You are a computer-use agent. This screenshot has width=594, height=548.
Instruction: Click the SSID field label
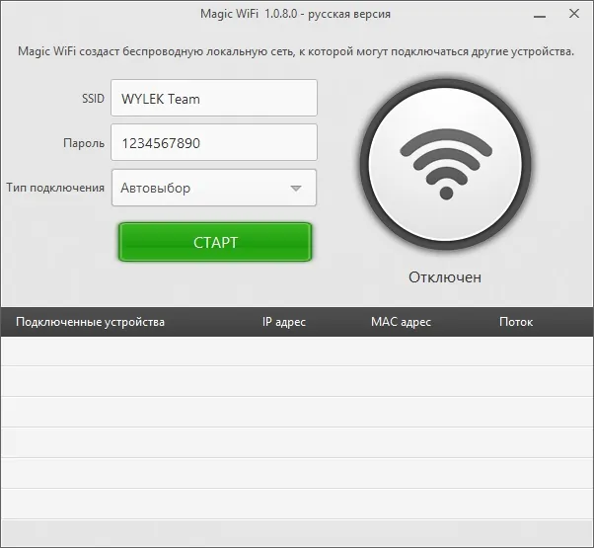pos(93,99)
